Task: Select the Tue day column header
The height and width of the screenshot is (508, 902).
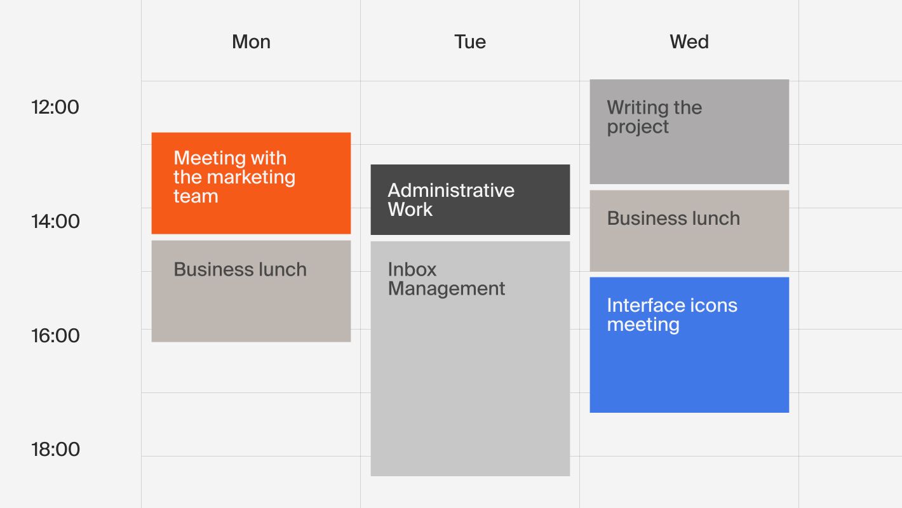Action: pyautogui.click(x=470, y=42)
